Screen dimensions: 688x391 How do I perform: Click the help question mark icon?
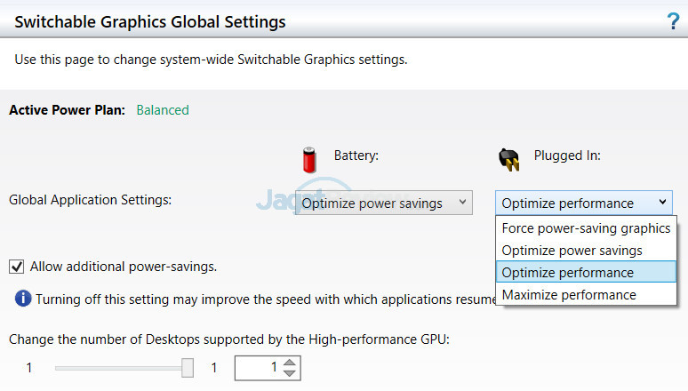coord(673,21)
